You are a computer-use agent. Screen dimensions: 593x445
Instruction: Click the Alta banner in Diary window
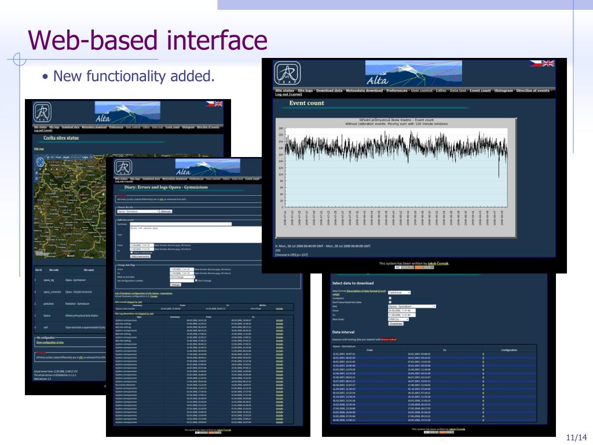coord(208,167)
